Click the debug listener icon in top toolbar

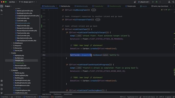click(135, 2)
